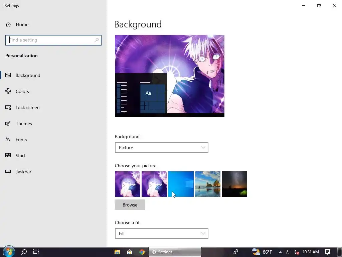The width and height of the screenshot is (342, 257).
Task: Open the Background type dropdown showing Picture
Action: [161, 148]
